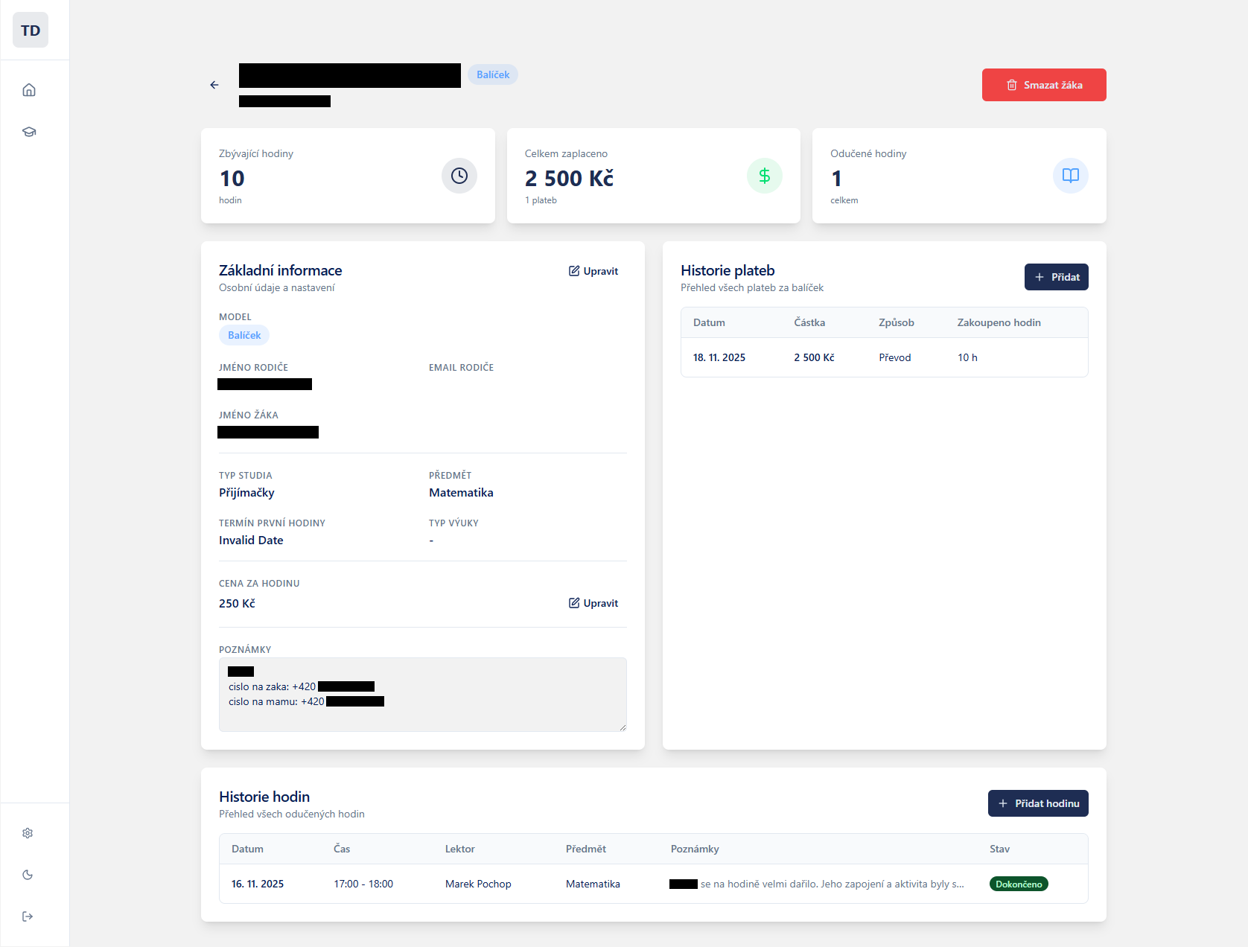Click the TD logo in sidebar
The height and width of the screenshot is (947, 1248).
31,31
